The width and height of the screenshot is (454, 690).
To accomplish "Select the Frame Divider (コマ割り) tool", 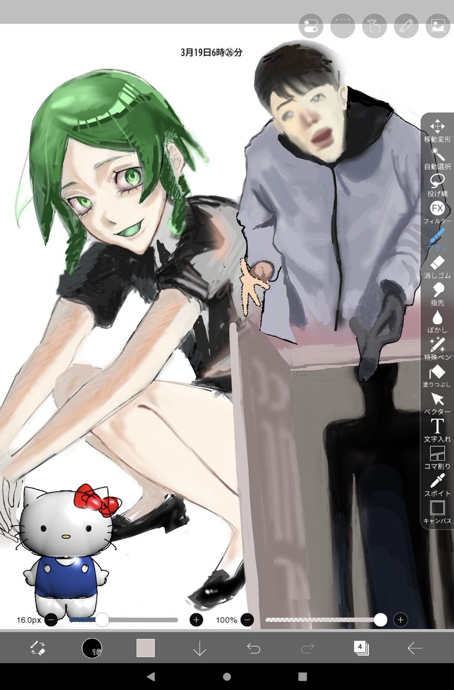I will [x=437, y=457].
